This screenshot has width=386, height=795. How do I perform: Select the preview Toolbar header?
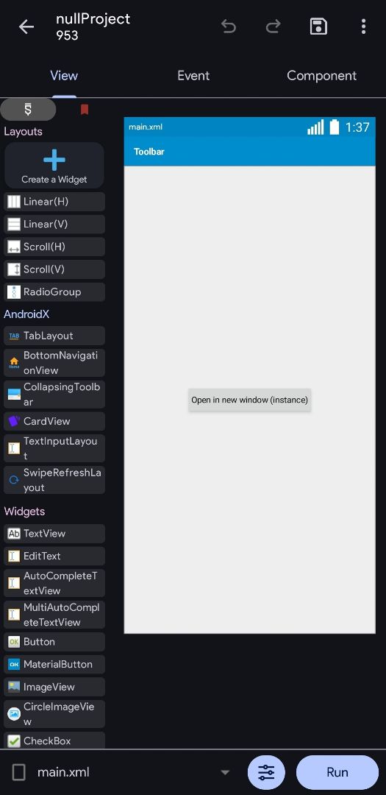(x=250, y=151)
